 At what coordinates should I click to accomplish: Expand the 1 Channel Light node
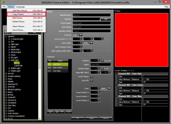click(x=9, y=39)
